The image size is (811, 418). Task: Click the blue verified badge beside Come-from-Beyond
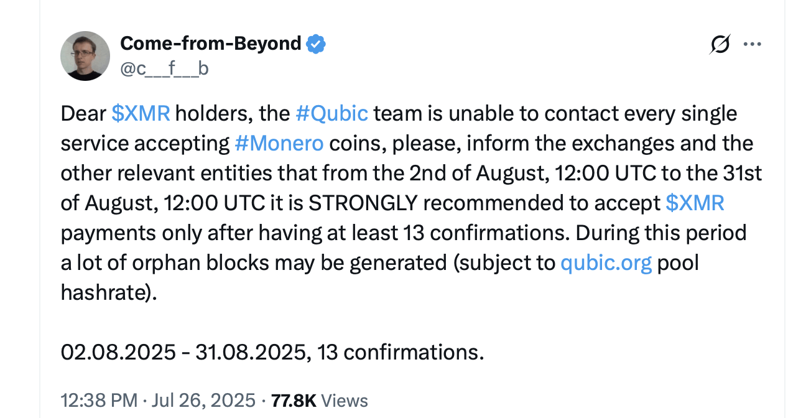316,43
